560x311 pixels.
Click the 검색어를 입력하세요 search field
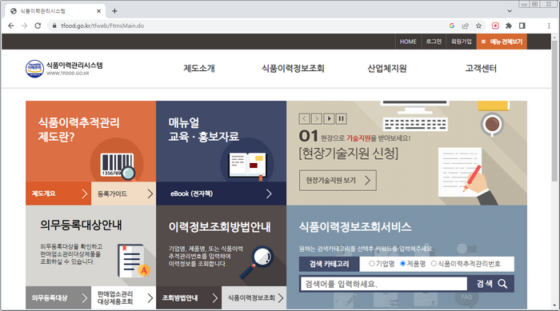click(383, 284)
